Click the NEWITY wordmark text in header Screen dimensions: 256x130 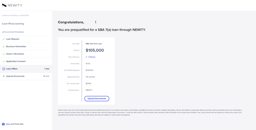pyautogui.click(x=15, y=5)
